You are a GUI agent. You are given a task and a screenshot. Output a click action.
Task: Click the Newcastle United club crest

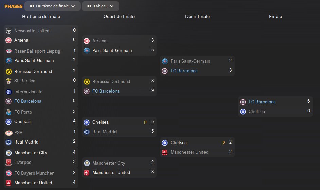click(x=9, y=31)
